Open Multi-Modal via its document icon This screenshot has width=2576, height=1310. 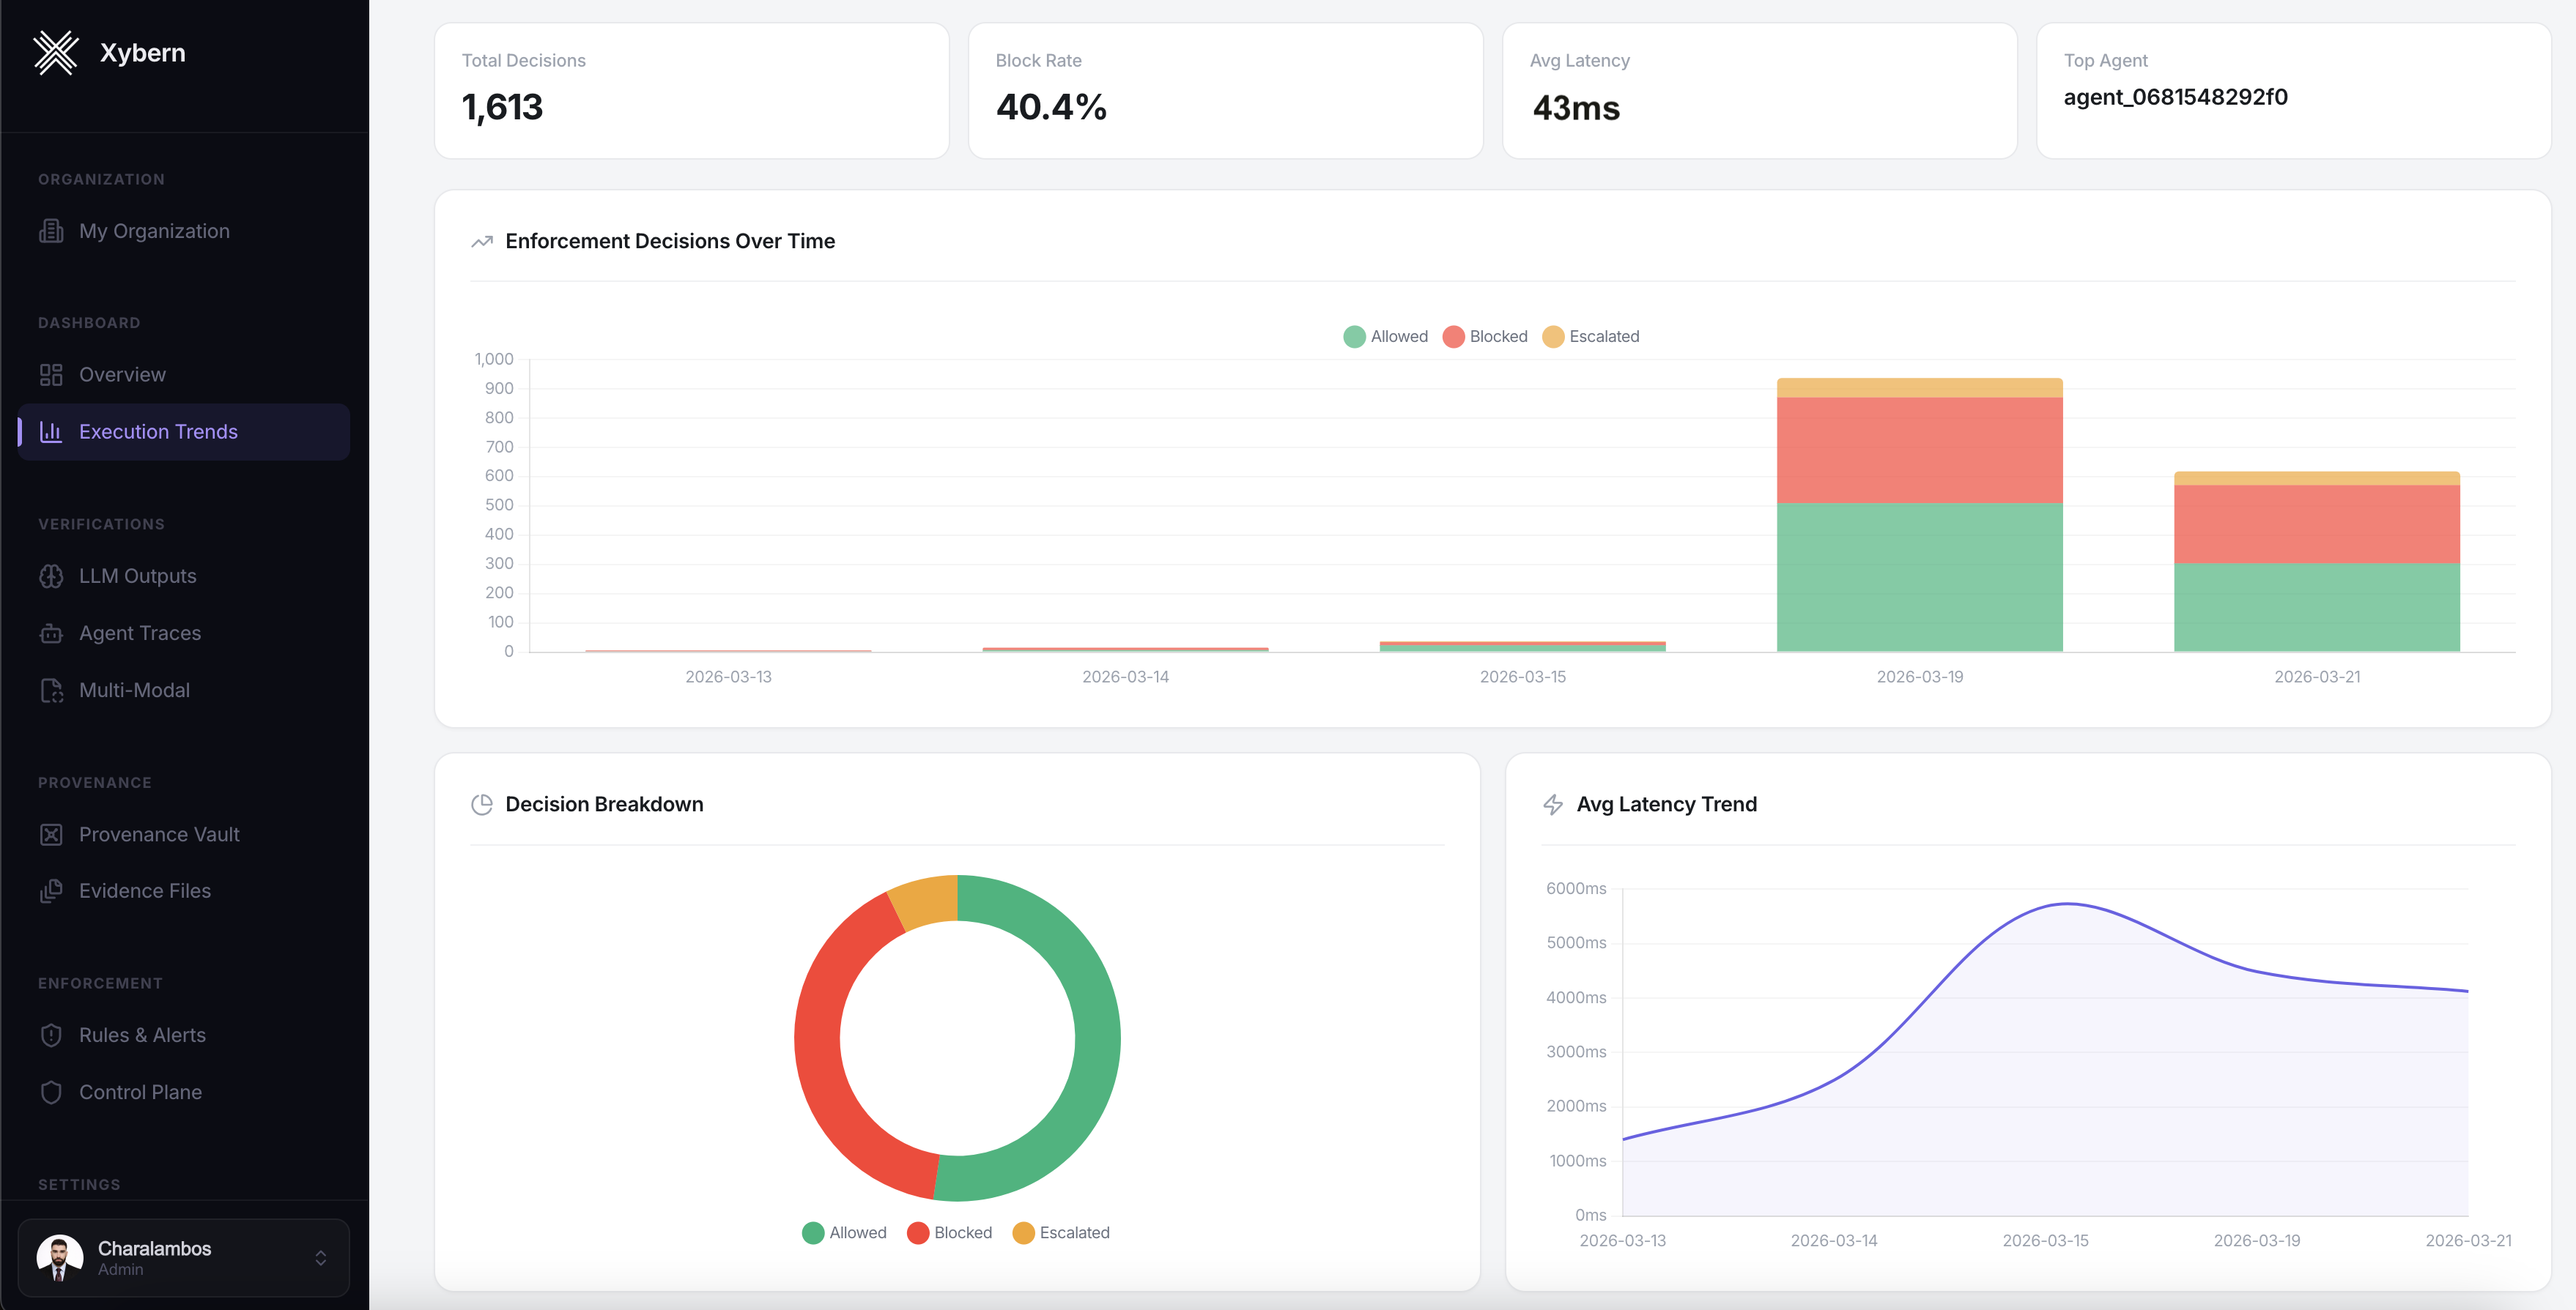52,690
